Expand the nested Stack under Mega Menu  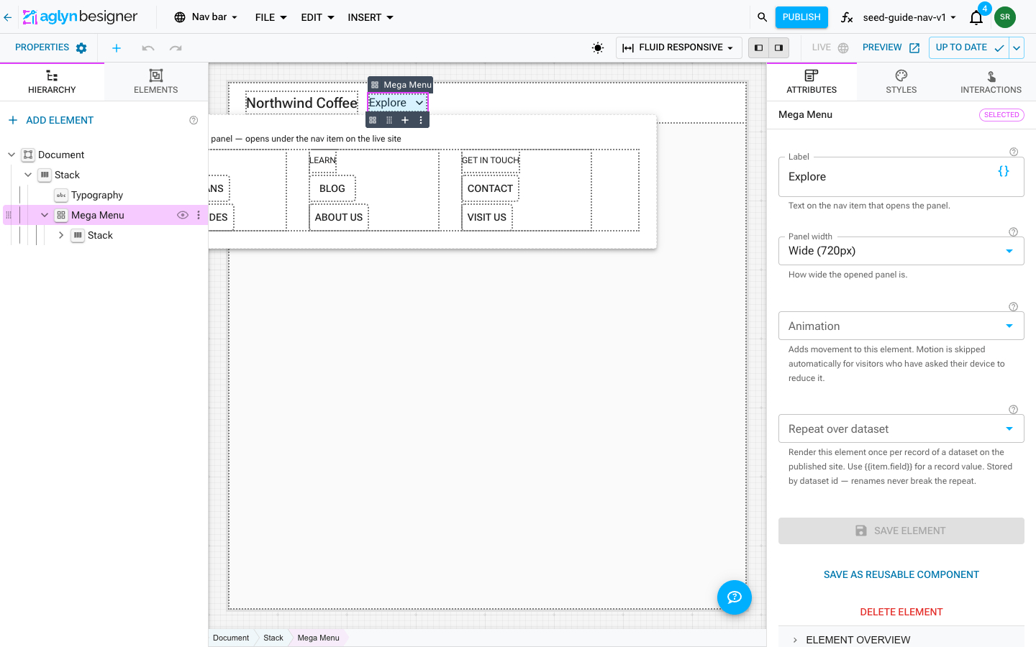pyautogui.click(x=61, y=235)
